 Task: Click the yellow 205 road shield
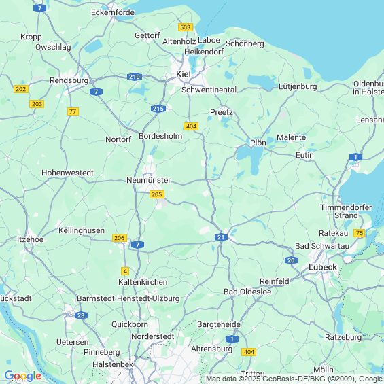[157, 194]
